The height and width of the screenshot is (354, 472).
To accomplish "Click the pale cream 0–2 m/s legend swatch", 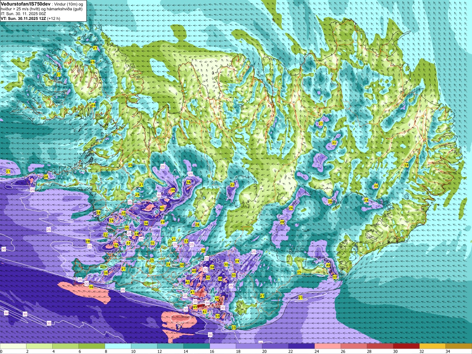I will [x=13, y=346].
